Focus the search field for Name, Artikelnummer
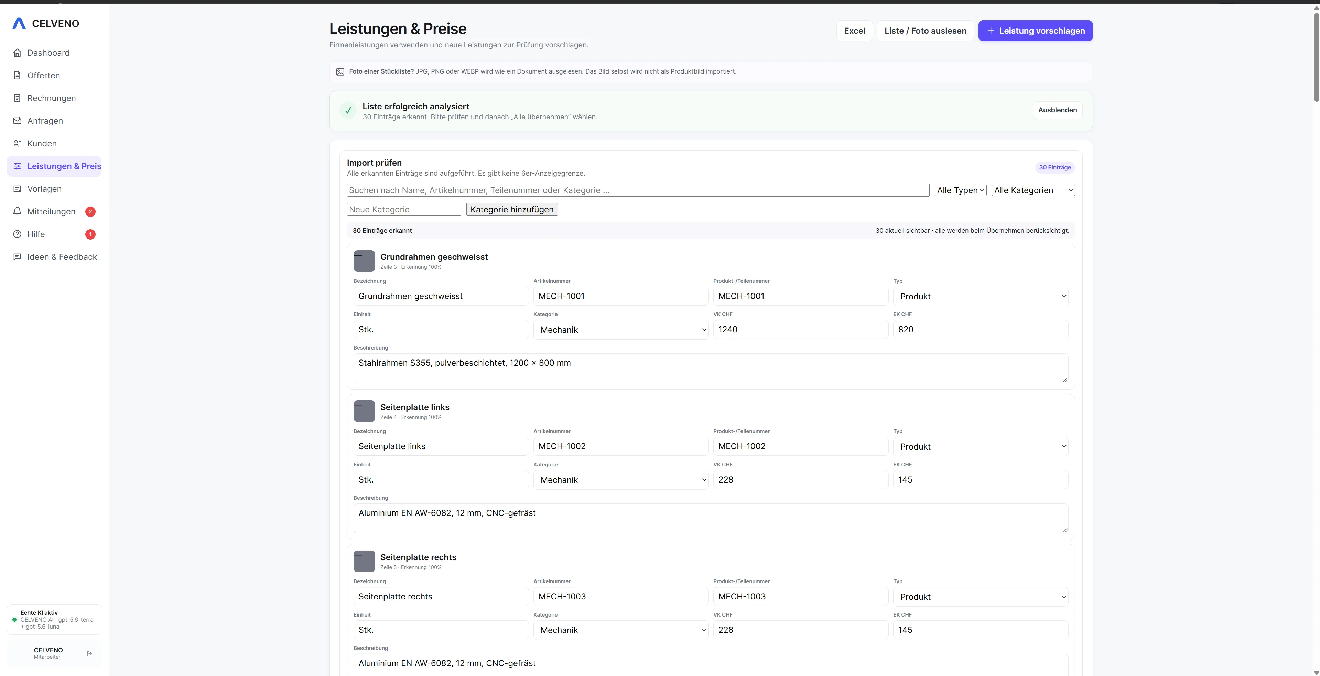This screenshot has width=1320, height=676. pos(638,190)
